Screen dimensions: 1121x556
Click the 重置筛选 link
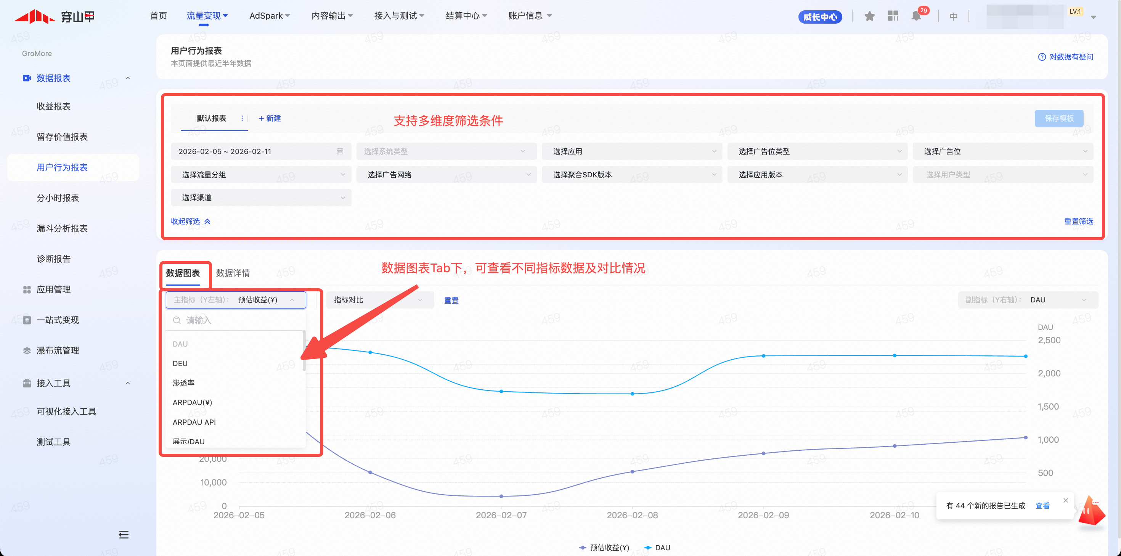point(1078,221)
